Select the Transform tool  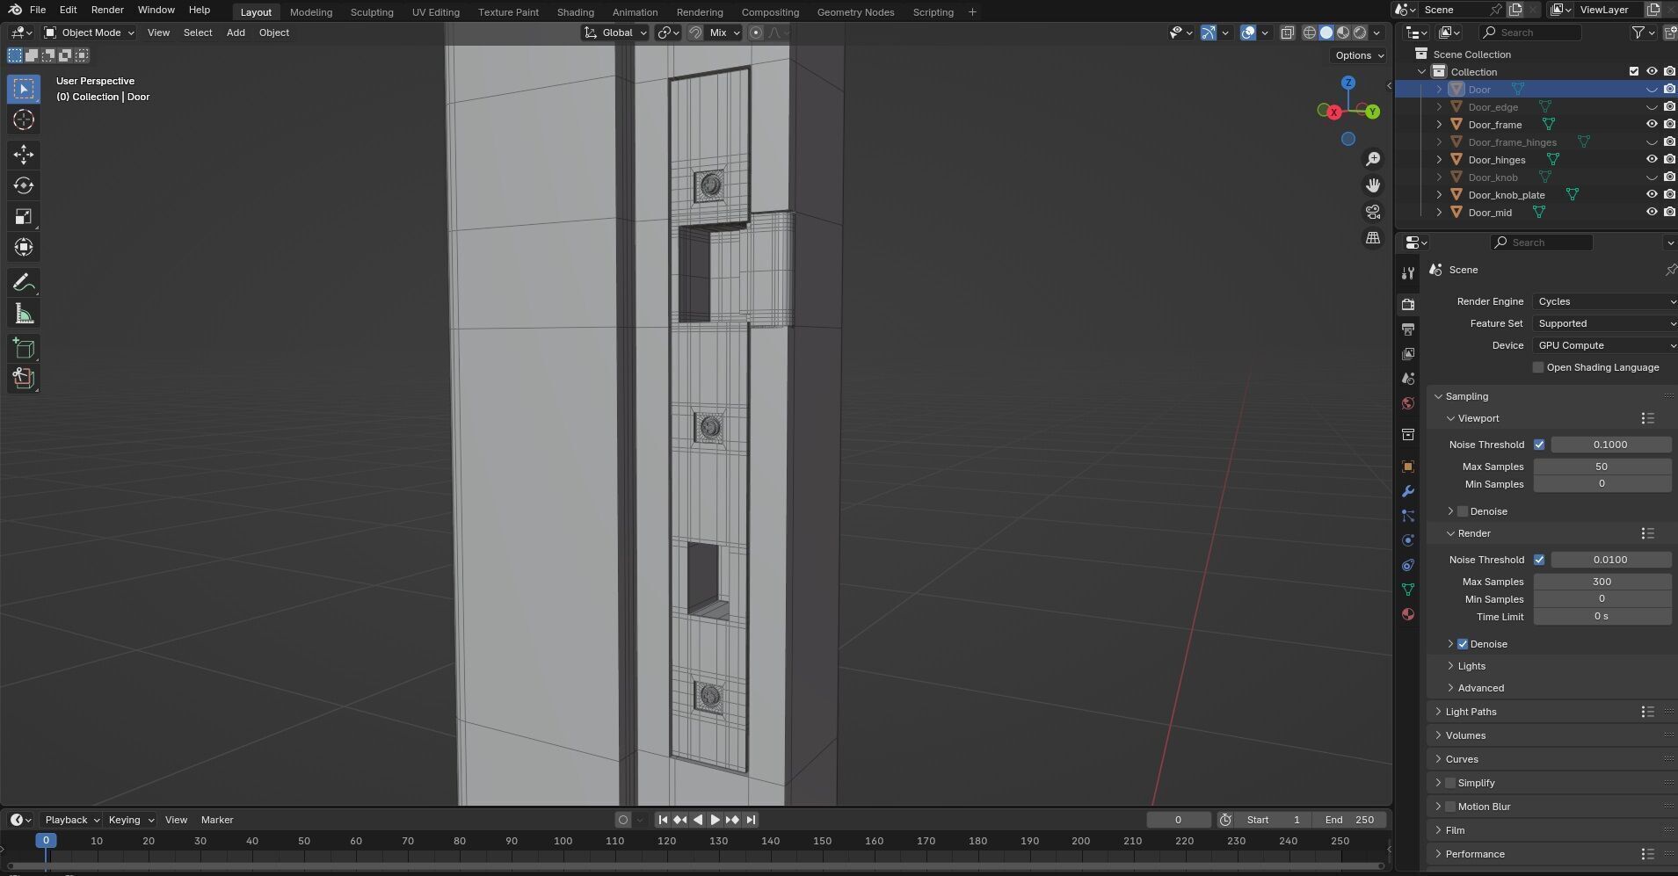click(24, 247)
